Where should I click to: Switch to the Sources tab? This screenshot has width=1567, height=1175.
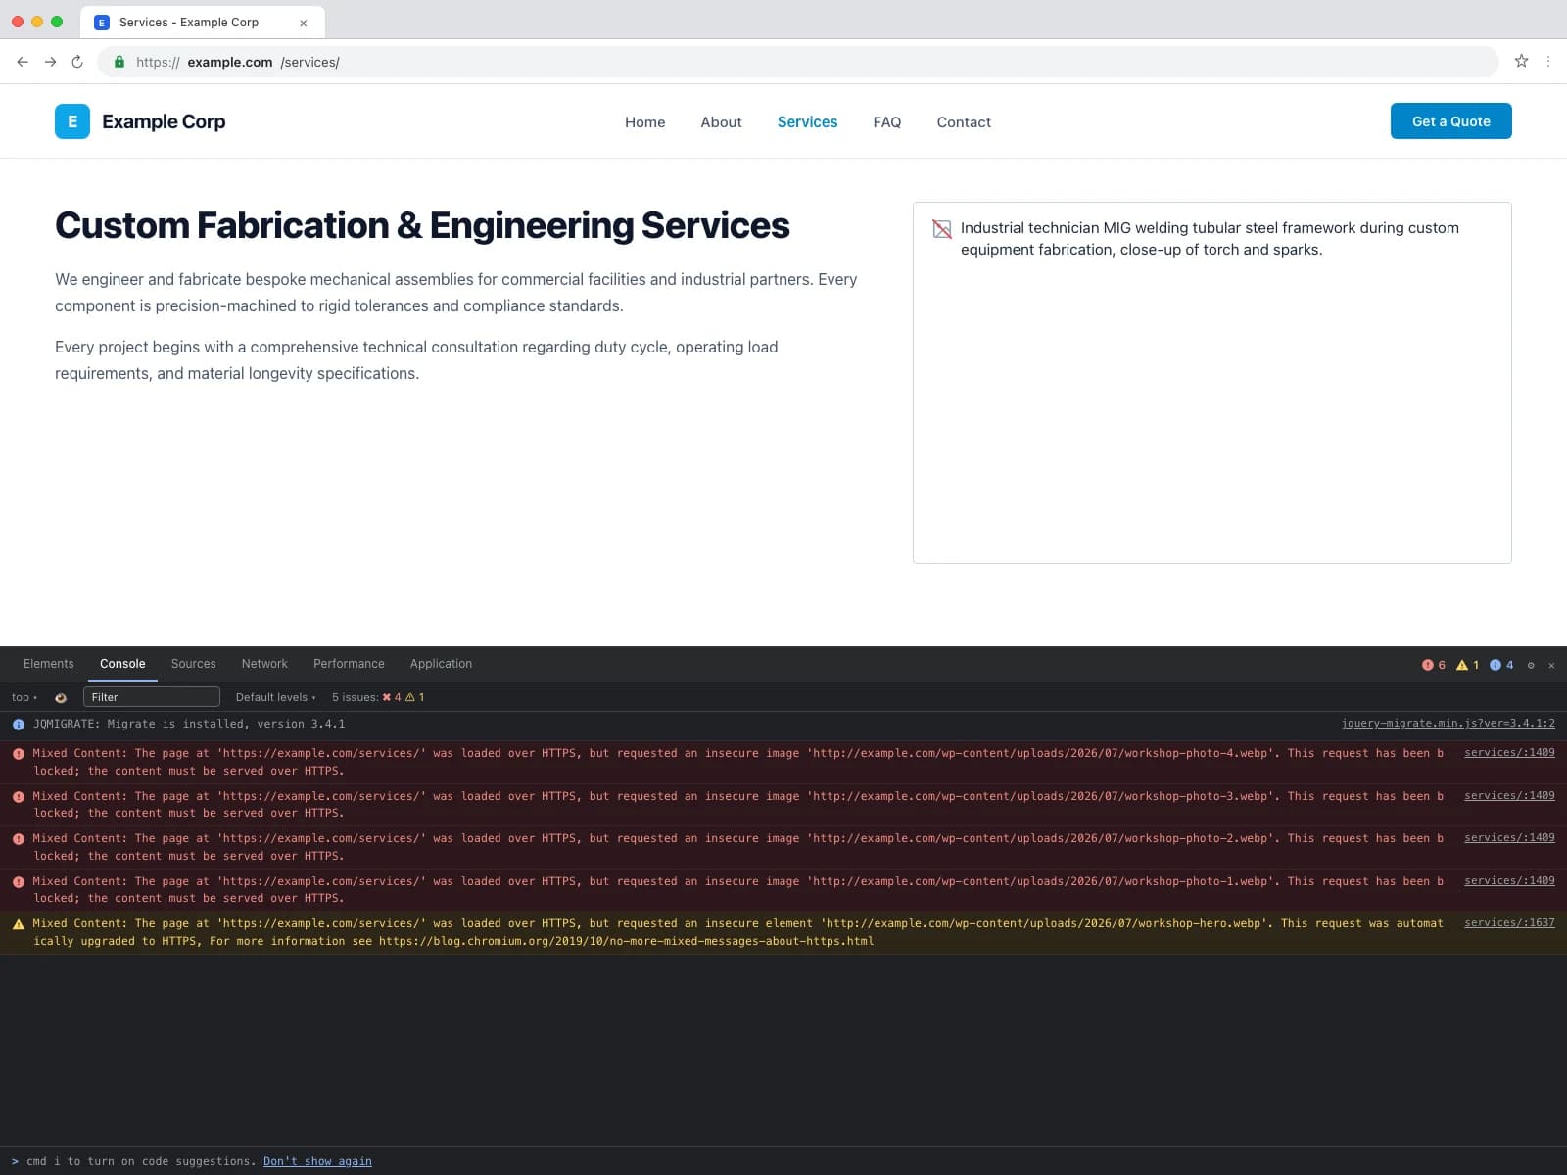(x=193, y=664)
